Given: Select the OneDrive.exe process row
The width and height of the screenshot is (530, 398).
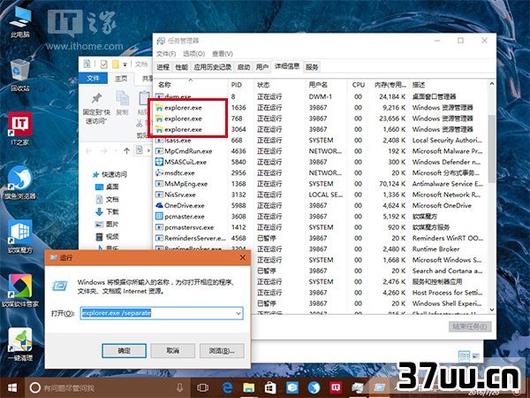Looking at the screenshot, I should [321, 205].
